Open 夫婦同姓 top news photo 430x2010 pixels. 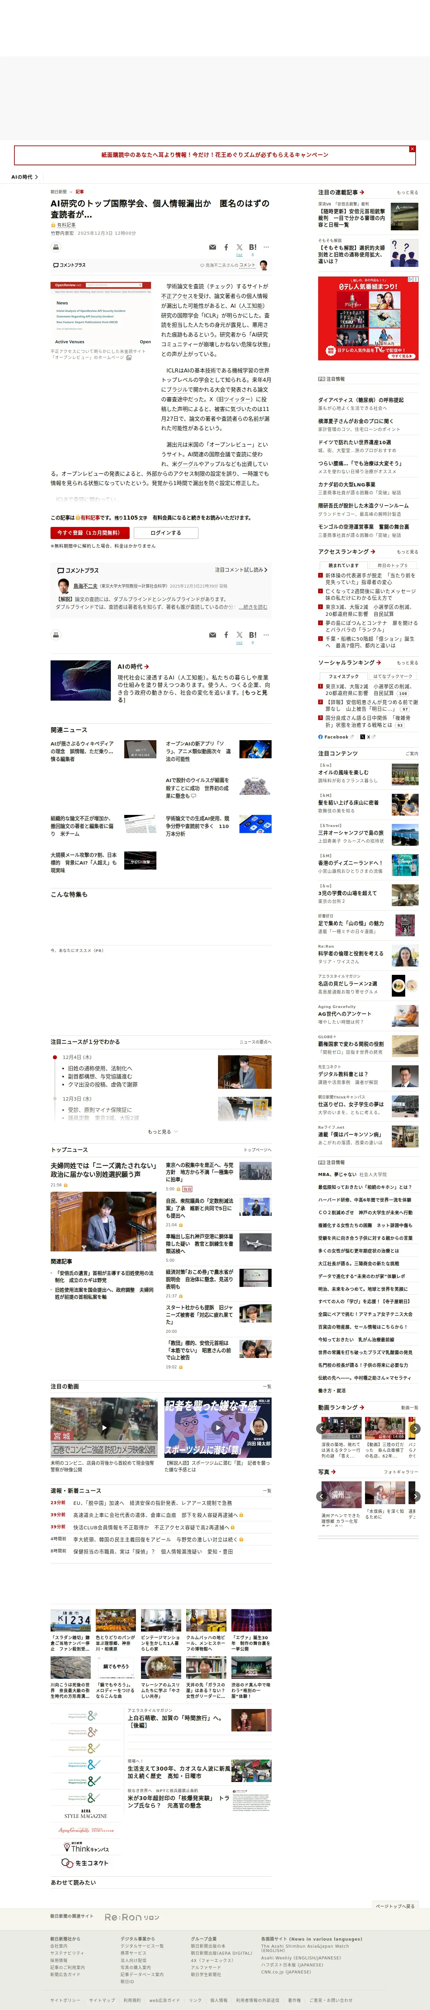tap(103, 1222)
